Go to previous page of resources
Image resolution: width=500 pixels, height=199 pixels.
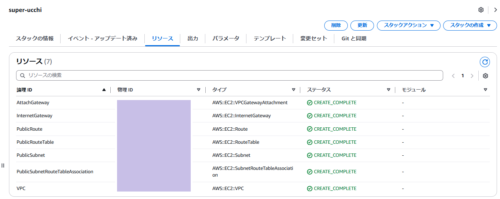click(x=453, y=76)
